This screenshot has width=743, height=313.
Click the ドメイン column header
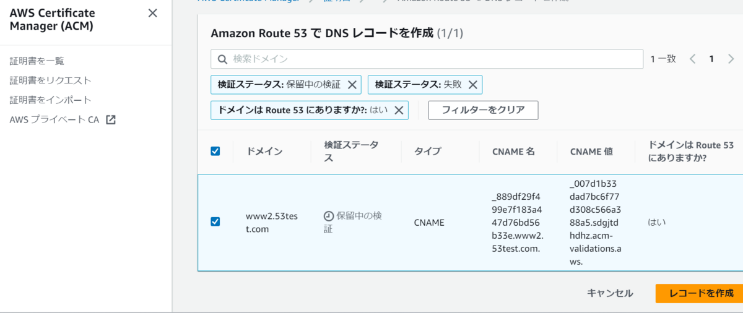pos(264,151)
